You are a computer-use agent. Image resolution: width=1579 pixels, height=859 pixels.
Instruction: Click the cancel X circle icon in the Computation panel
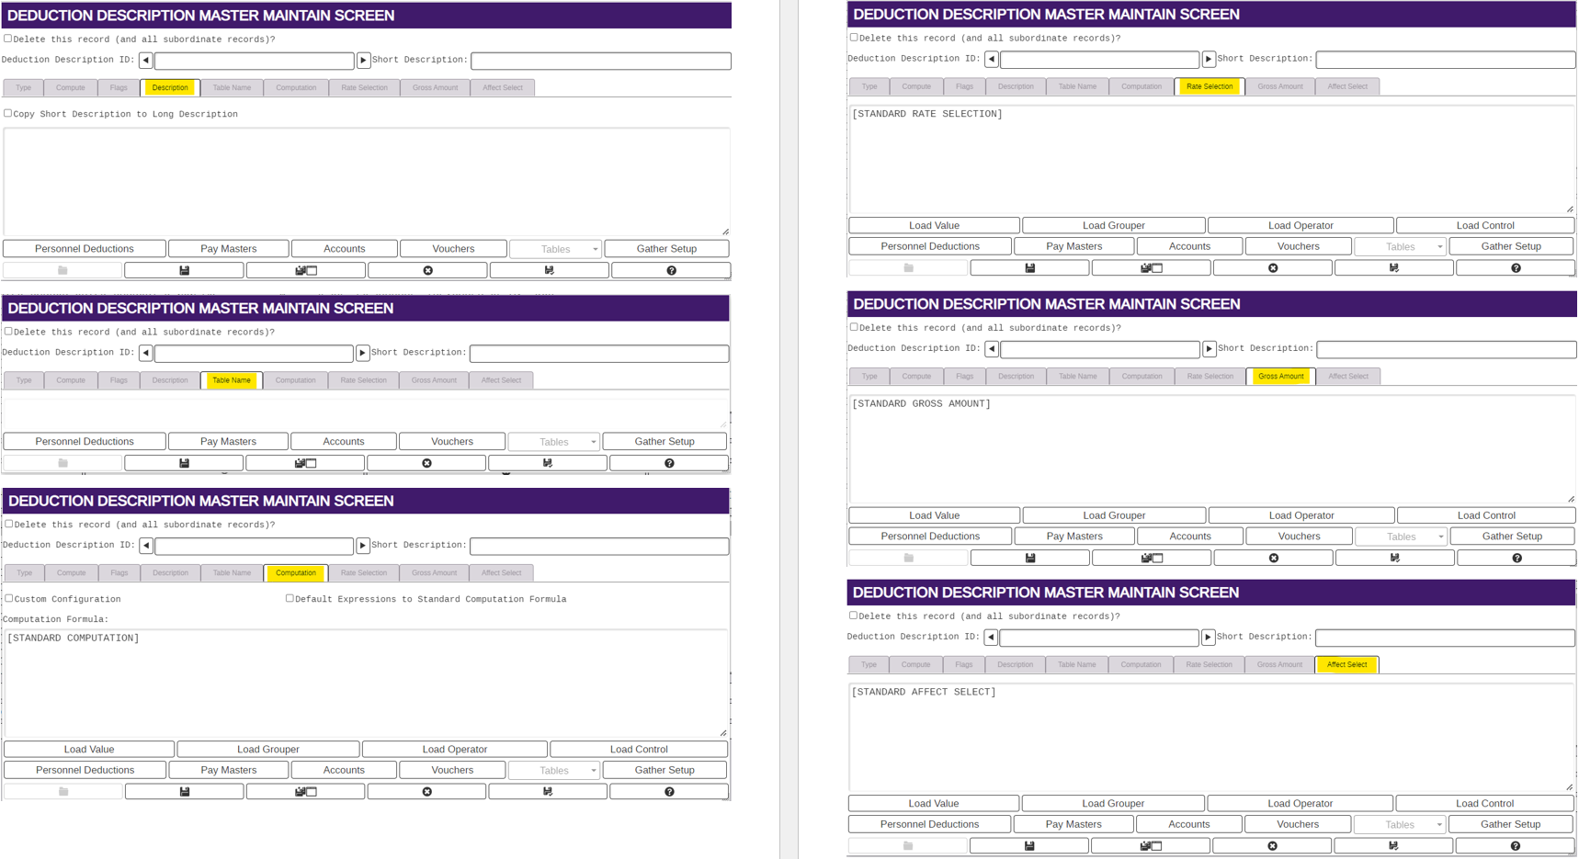[426, 791]
